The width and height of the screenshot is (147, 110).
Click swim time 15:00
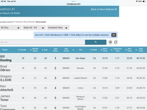[x=105, y=78]
